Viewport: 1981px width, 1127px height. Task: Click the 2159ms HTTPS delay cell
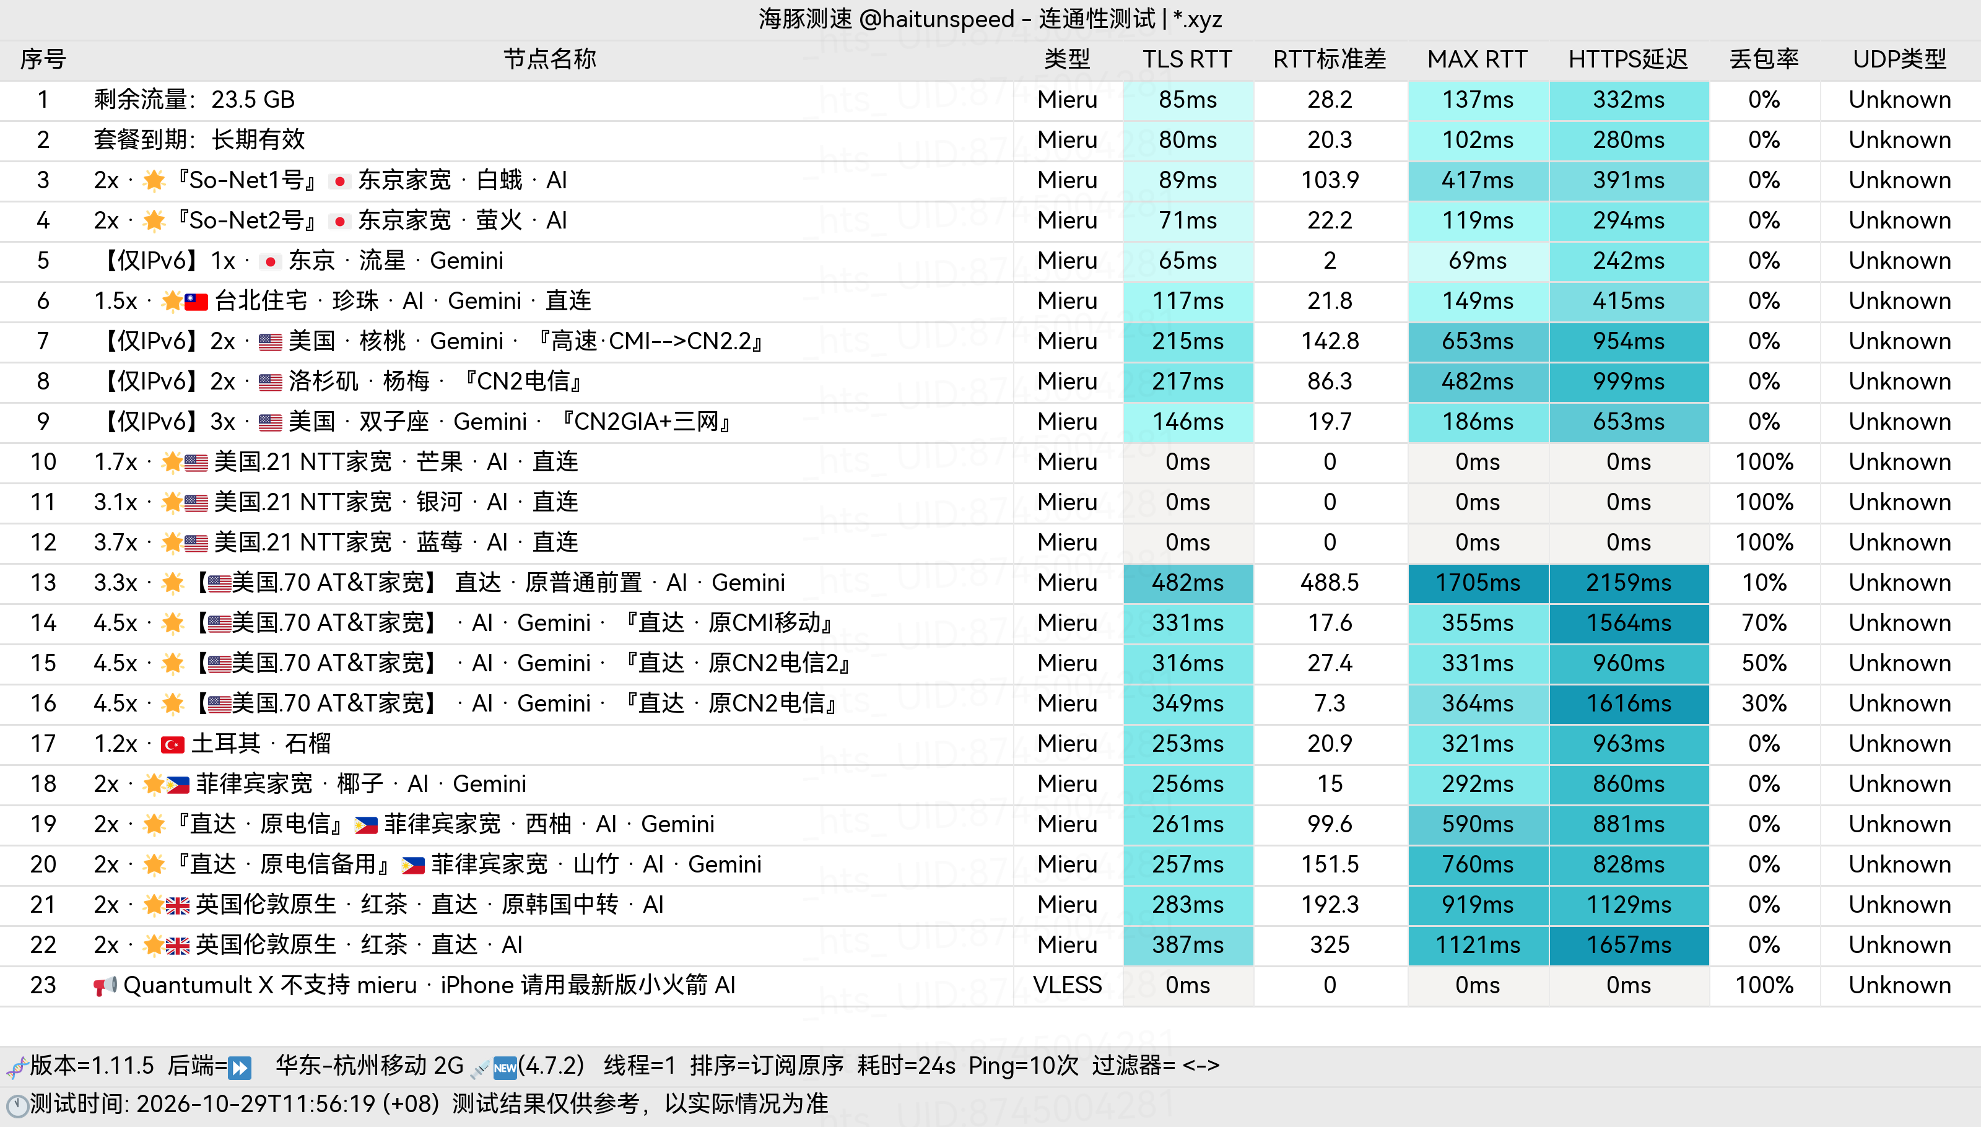point(1629,583)
